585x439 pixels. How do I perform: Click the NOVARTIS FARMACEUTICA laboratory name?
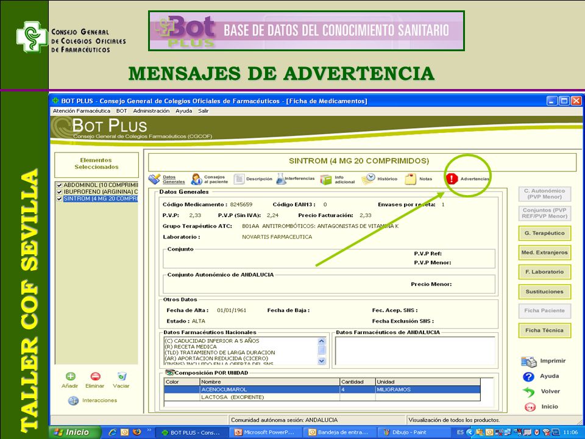[277, 237]
